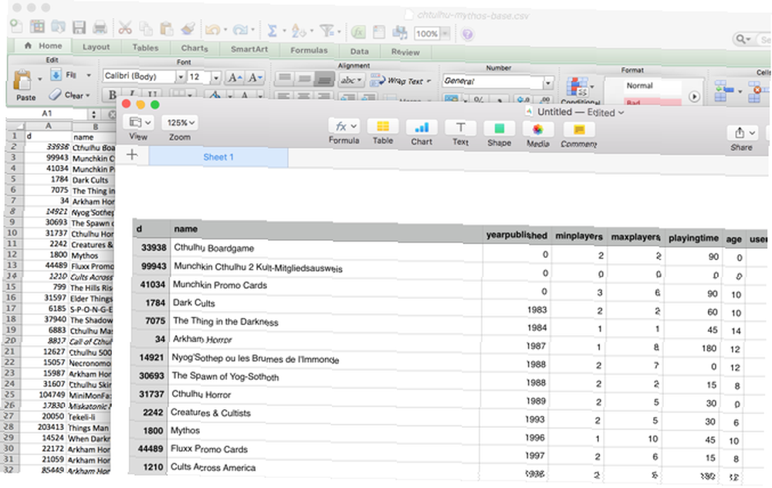Open the Tables ribbon tab
772x488 pixels.
[145, 47]
